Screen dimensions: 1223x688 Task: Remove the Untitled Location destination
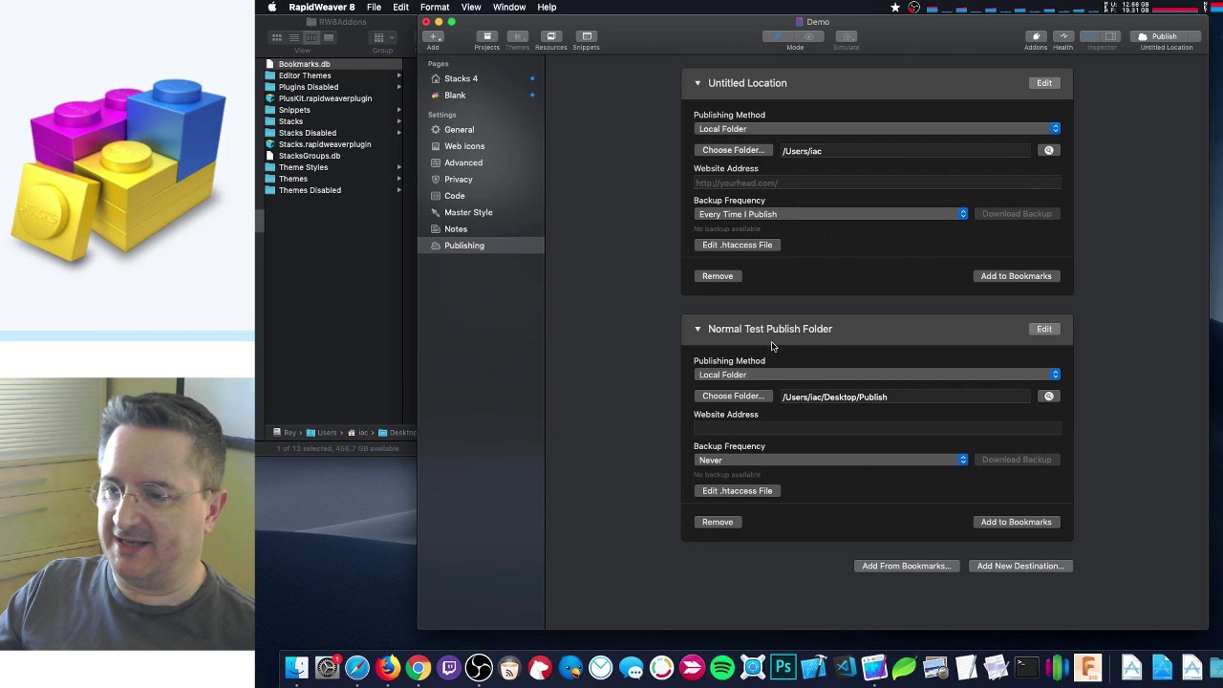718,276
